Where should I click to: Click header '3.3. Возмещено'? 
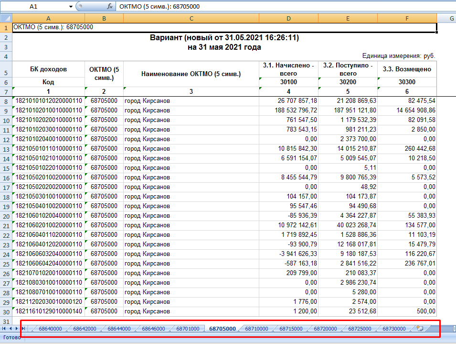[407, 69]
